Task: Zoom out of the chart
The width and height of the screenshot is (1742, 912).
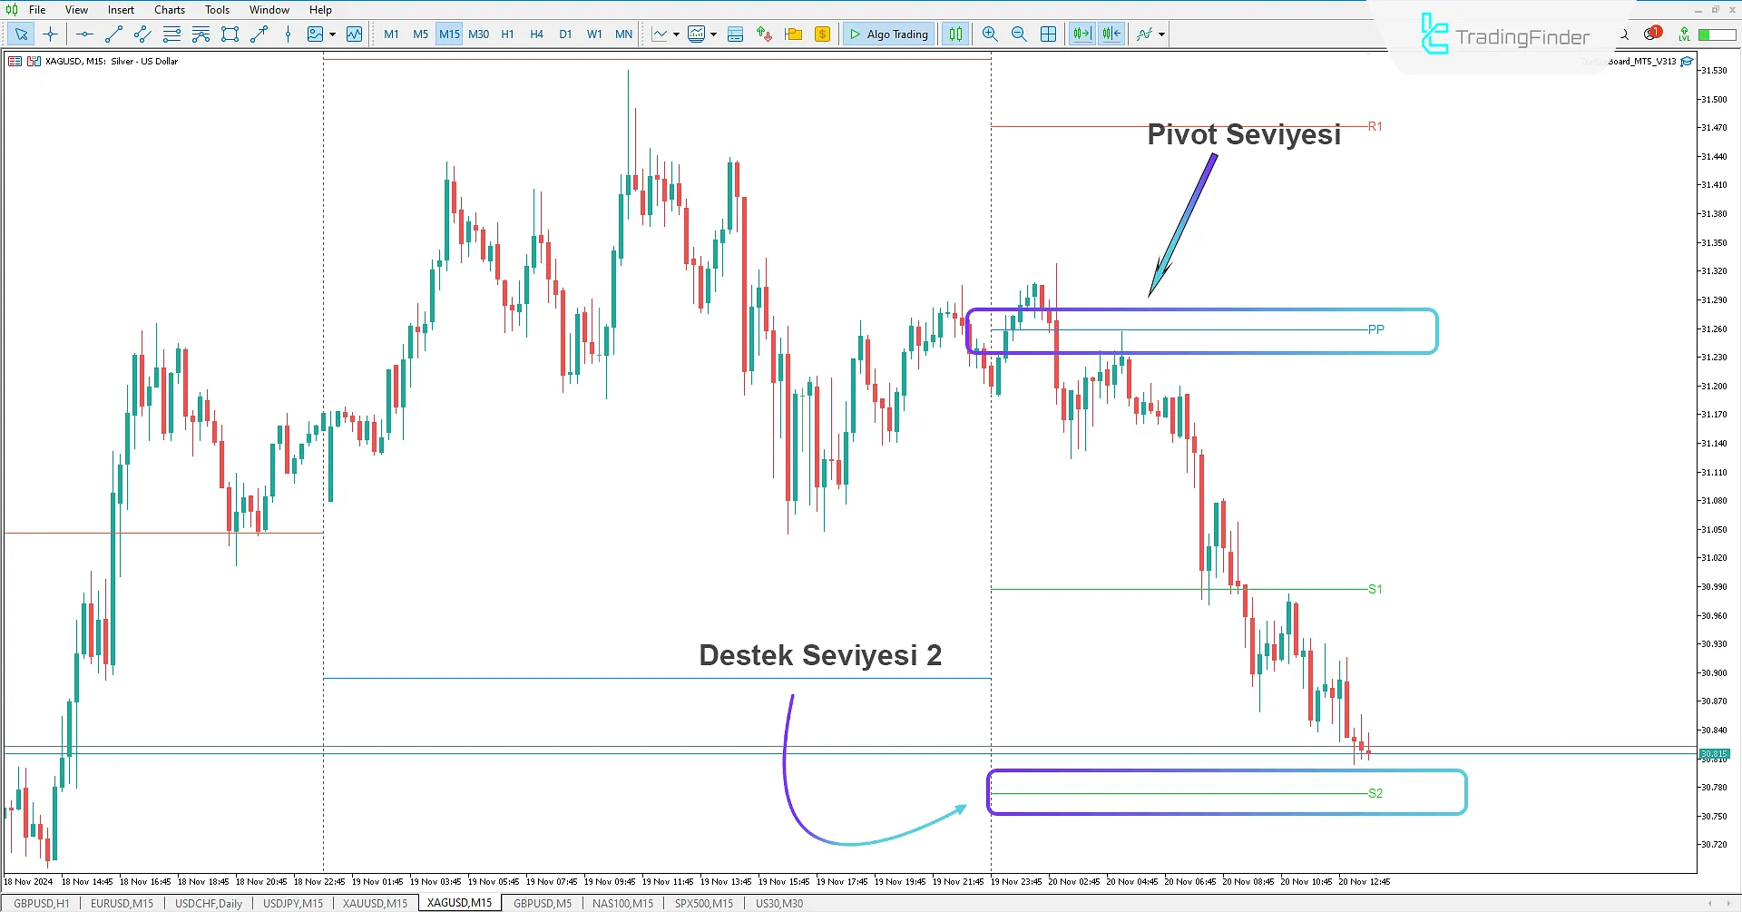Action: tap(1019, 34)
